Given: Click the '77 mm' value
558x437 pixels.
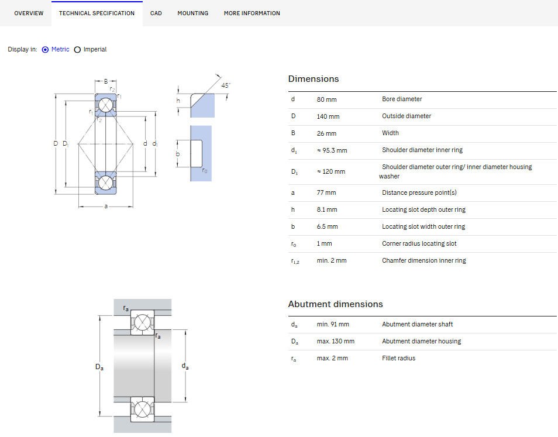Looking at the screenshot, I should tap(326, 192).
